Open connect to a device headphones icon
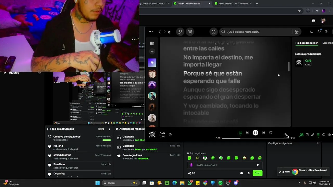The height and width of the screenshot is (187, 333). pos(324,135)
